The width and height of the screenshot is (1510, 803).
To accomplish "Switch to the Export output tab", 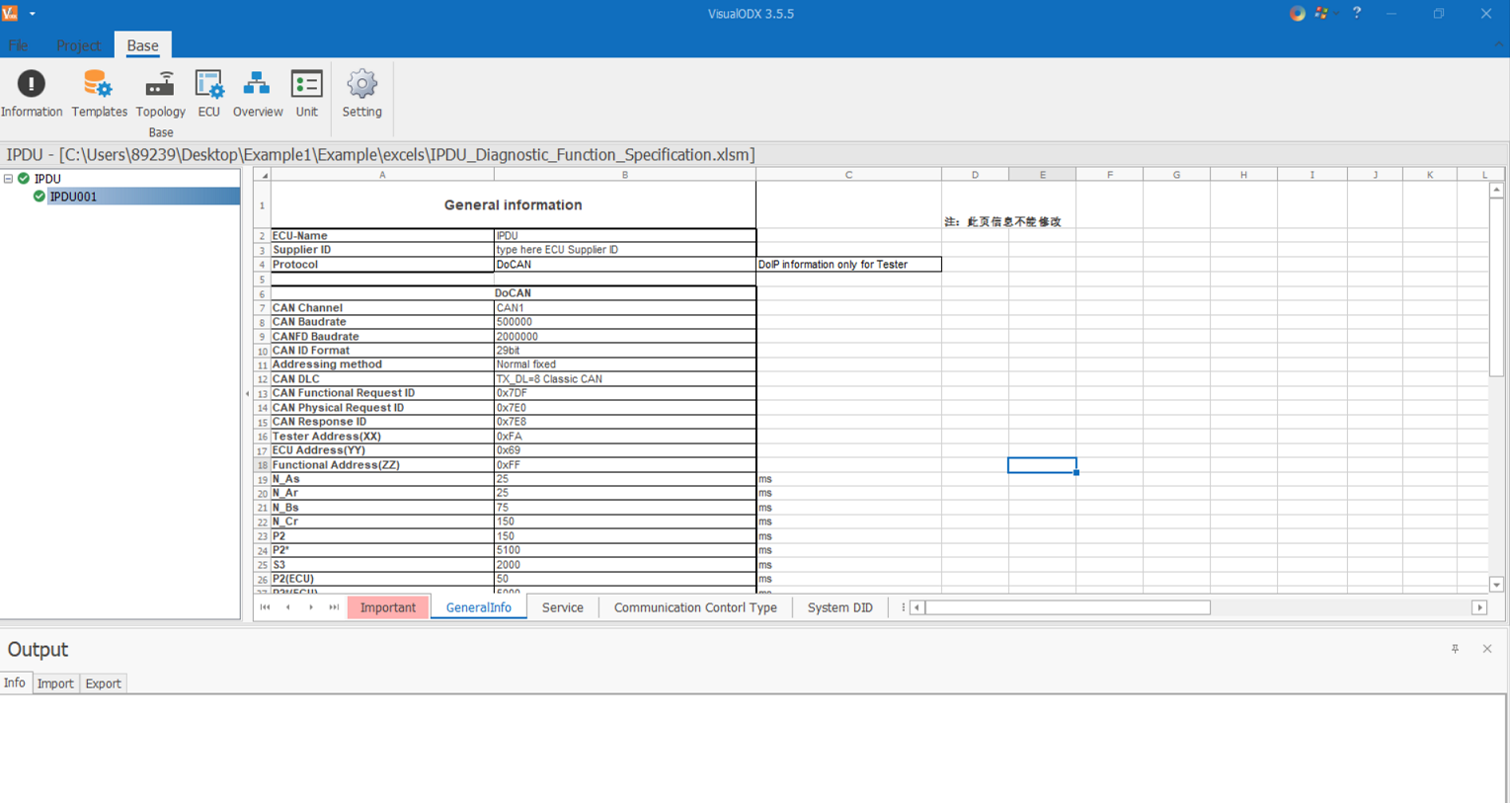I will (103, 683).
